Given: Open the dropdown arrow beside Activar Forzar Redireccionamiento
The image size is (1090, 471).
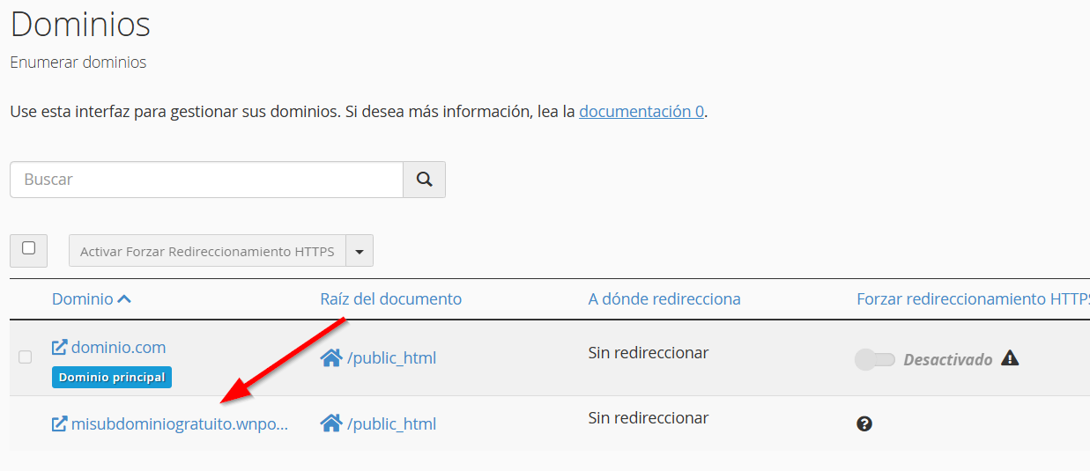Looking at the screenshot, I should click(360, 251).
